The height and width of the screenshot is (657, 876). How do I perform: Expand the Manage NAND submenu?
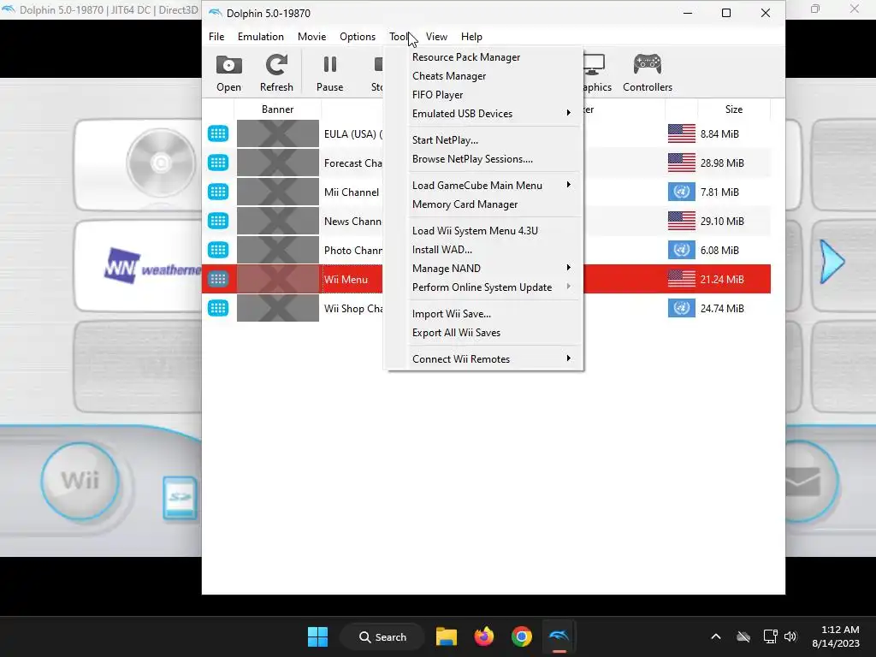(486, 268)
